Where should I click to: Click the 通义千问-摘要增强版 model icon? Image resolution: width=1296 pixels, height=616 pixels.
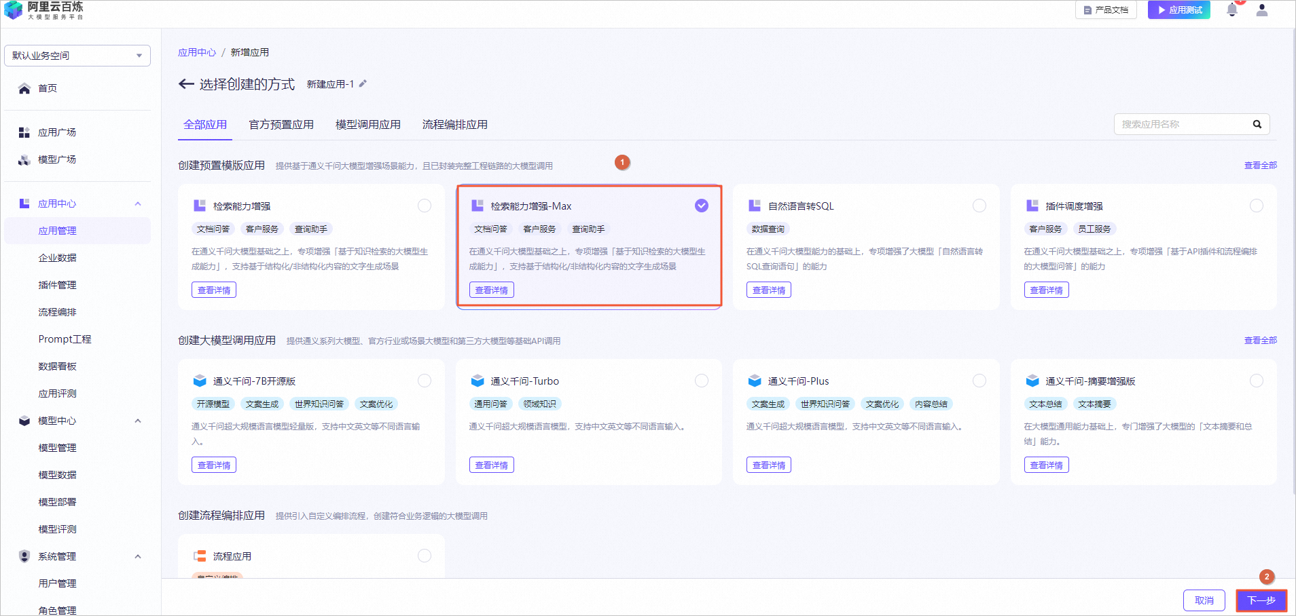pyautogui.click(x=1032, y=381)
